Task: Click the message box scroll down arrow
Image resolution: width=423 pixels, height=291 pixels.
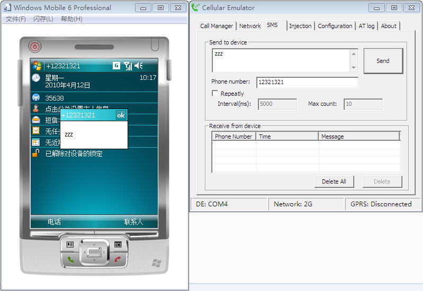Action: 354,67
